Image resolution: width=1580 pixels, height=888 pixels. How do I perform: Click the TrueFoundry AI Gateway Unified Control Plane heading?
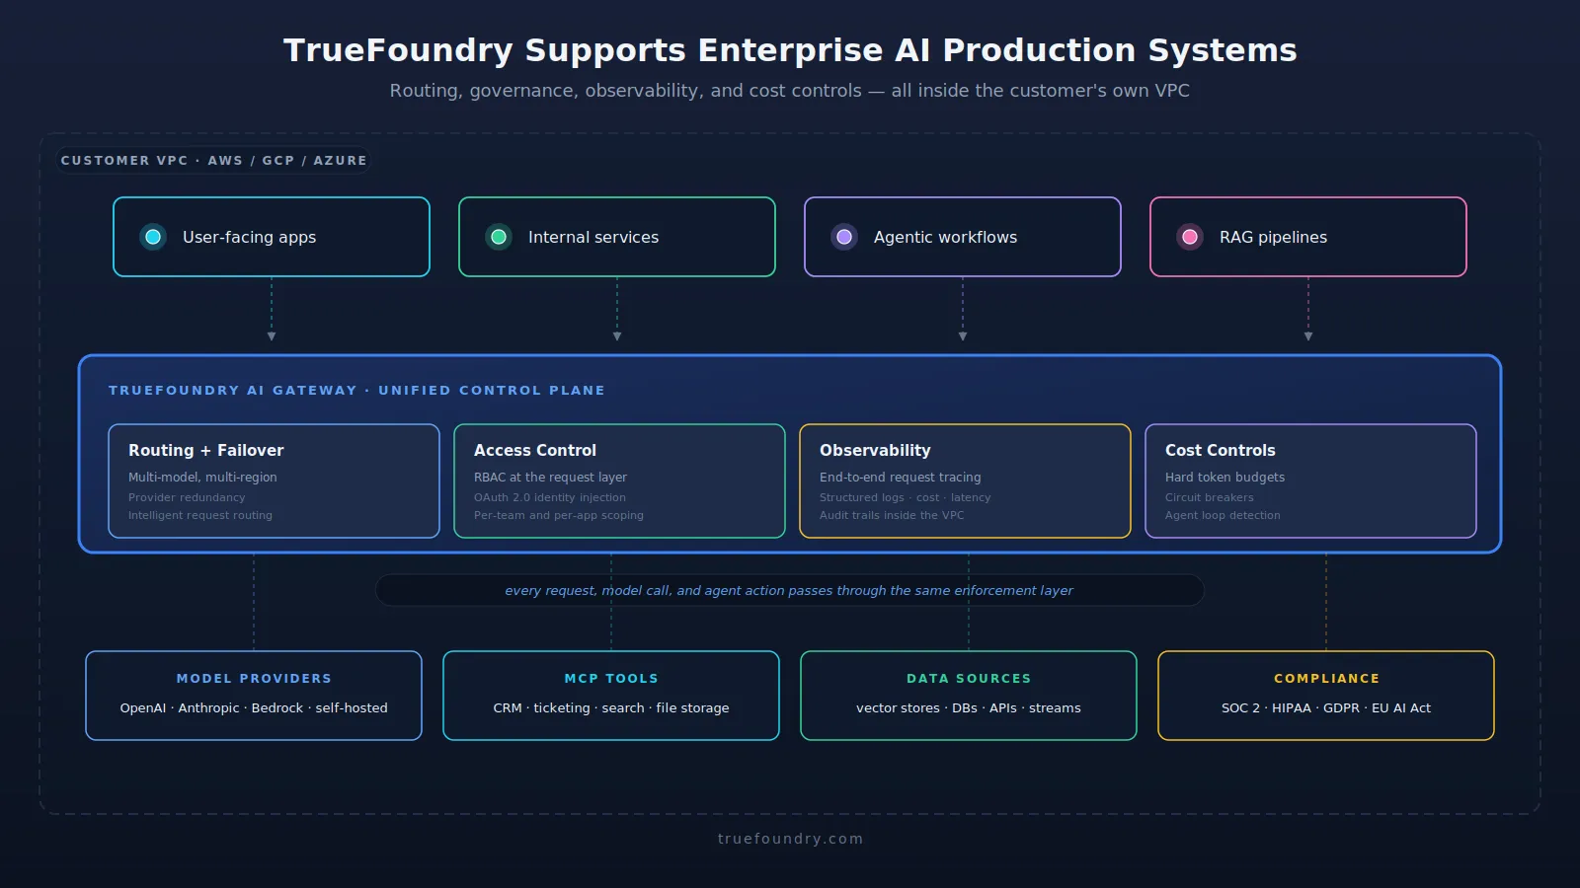tap(356, 391)
